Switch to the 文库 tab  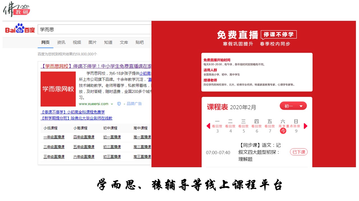pyautogui.click(x=124, y=42)
